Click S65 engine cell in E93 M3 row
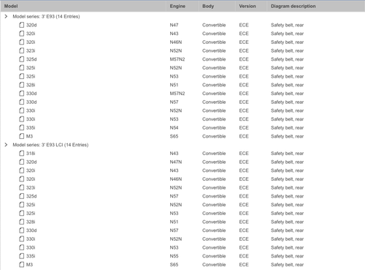Screen dimensions: 365x270 (174, 136)
